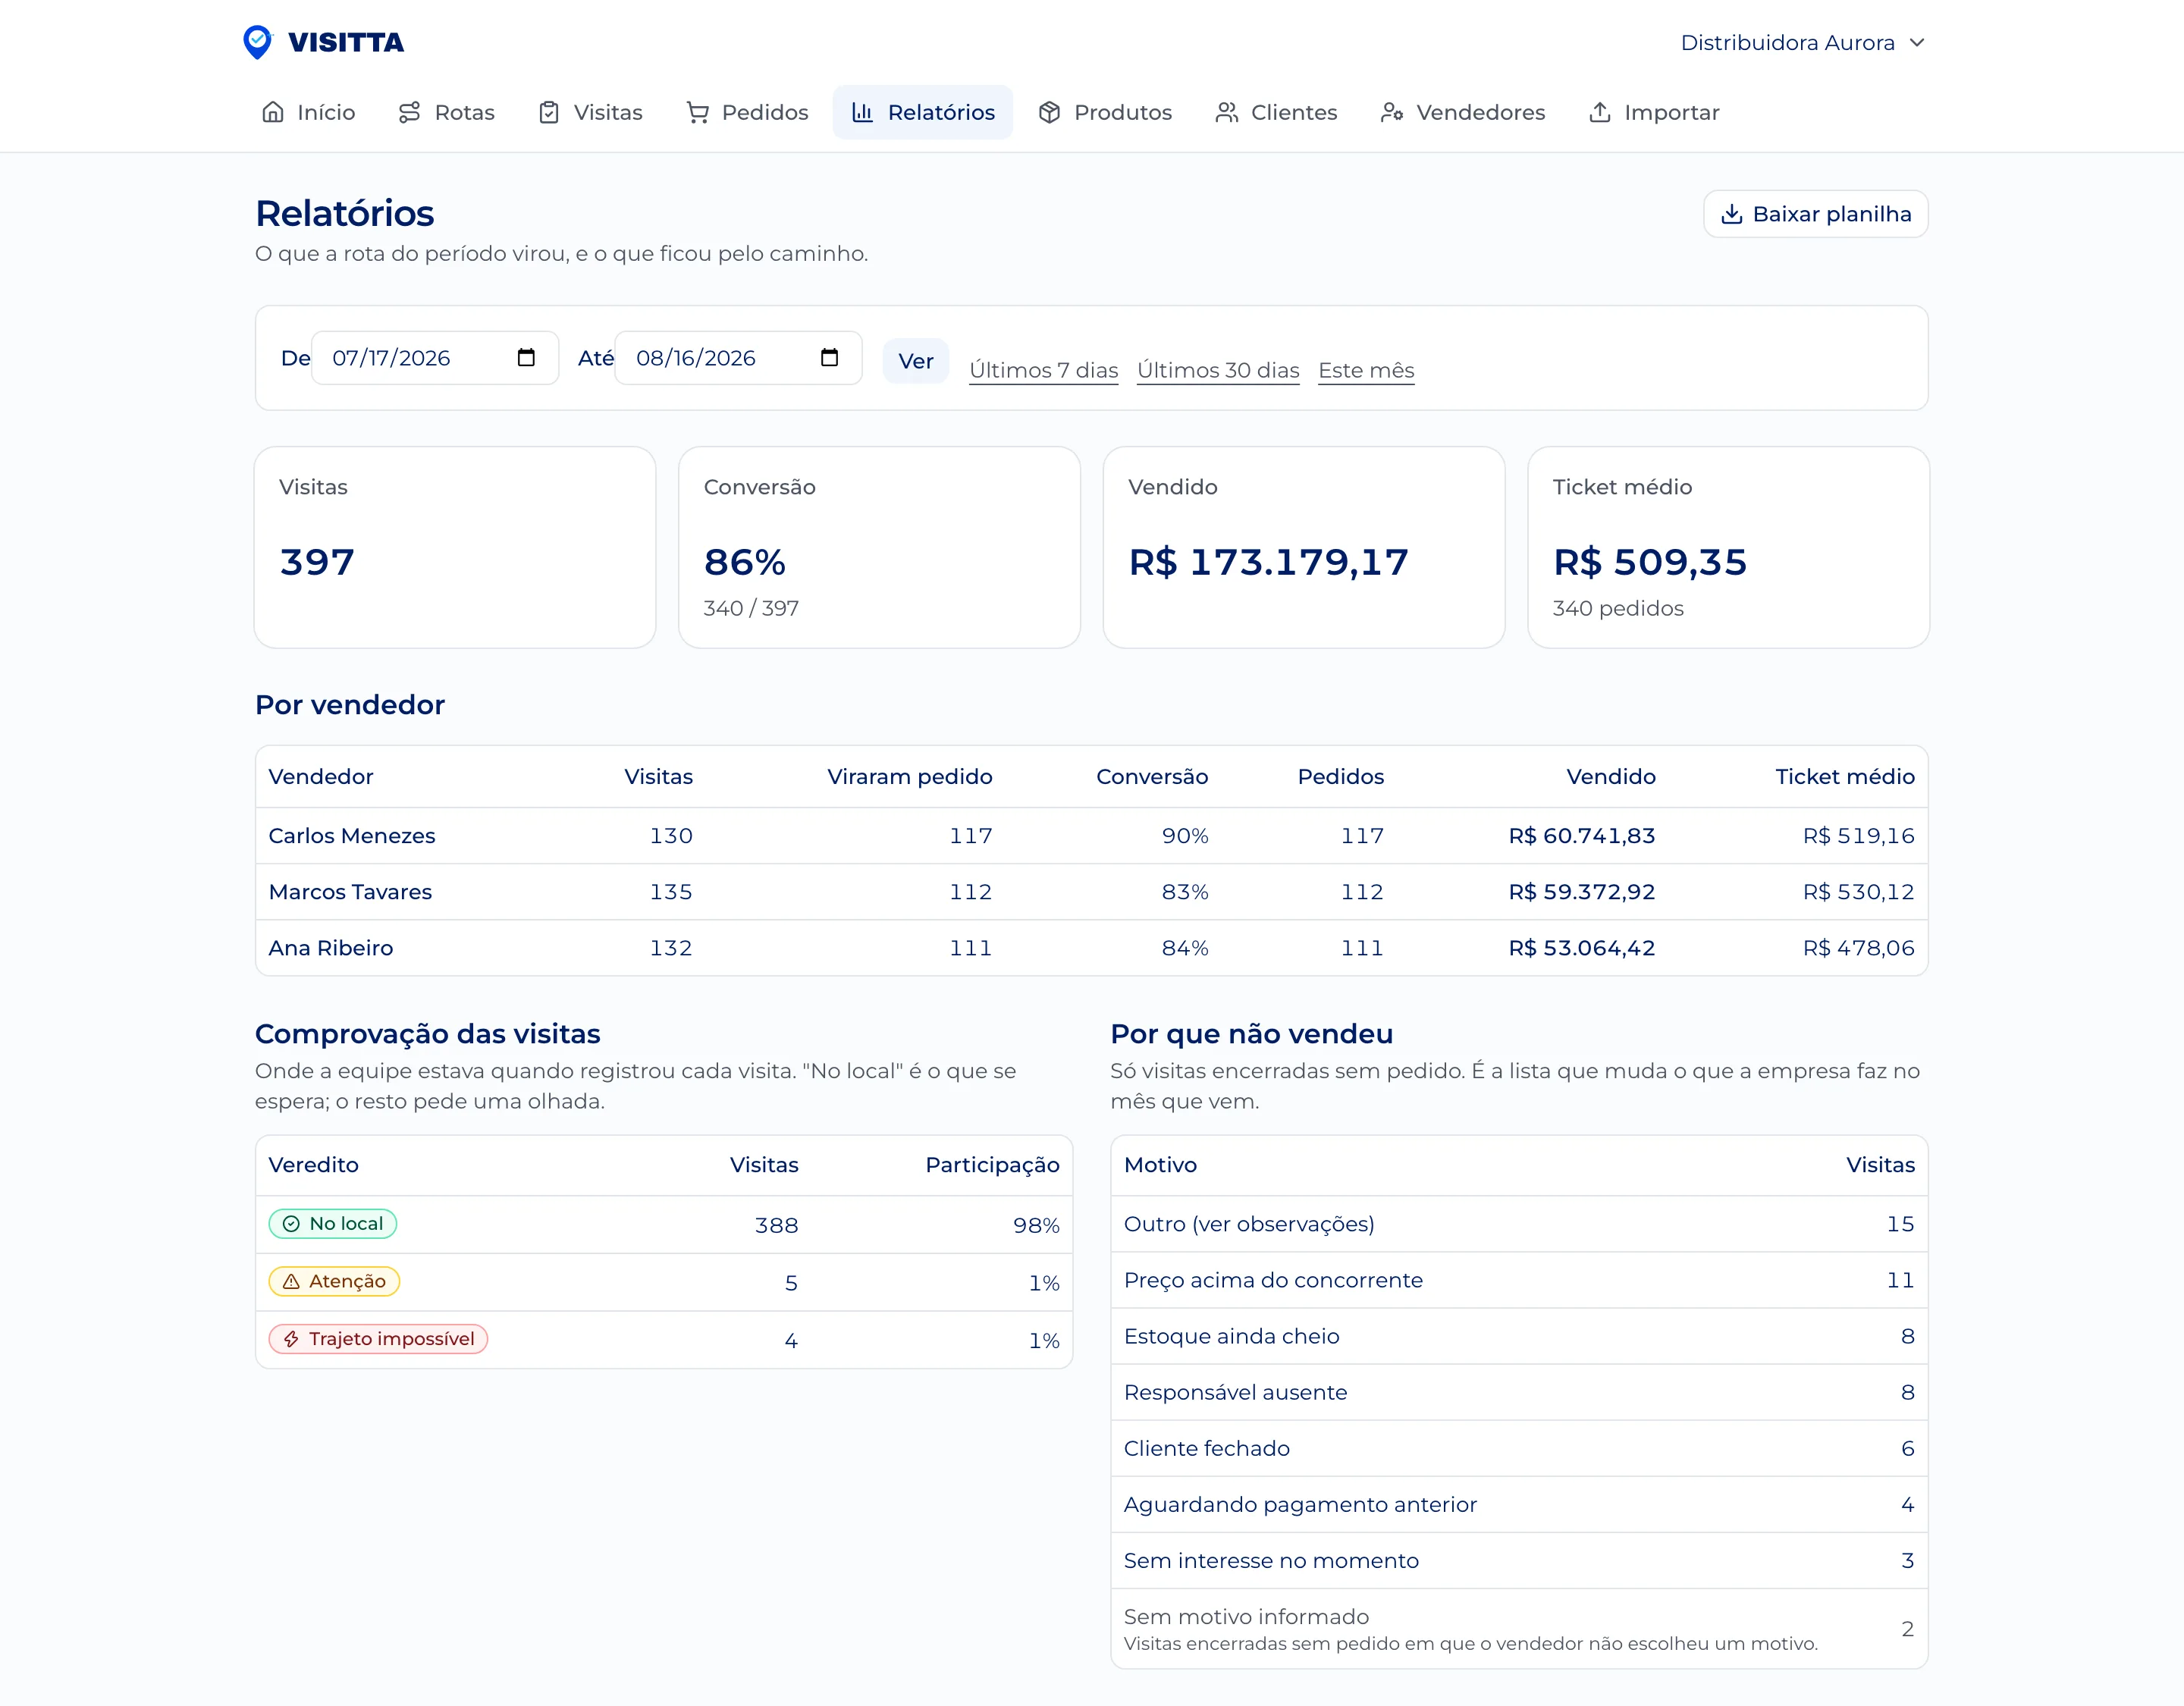Expand the Distribuidora Aurora account chevron
Image resolution: width=2184 pixels, height=1706 pixels.
point(1917,42)
